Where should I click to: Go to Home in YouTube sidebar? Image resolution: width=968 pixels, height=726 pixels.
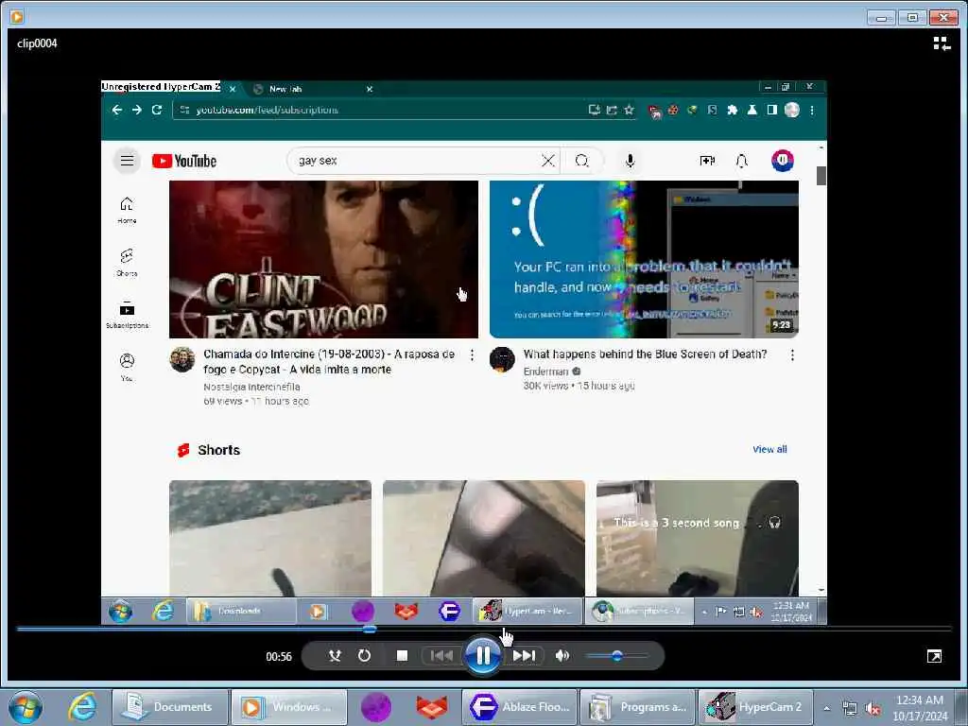(127, 210)
